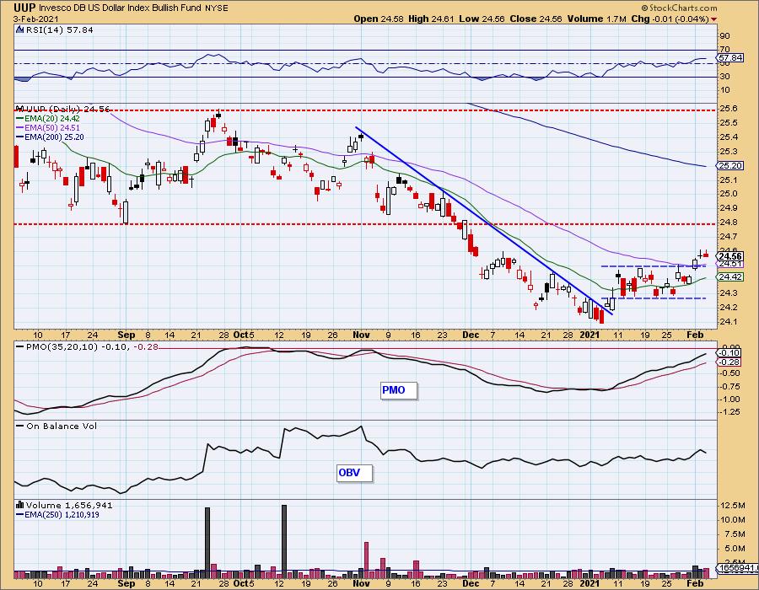Click the -0.28 PMO signal tag
759x590 pixels.
coord(730,362)
